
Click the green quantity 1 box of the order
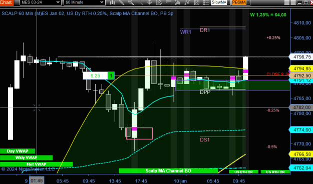pyautogui.click(x=111, y=76)
